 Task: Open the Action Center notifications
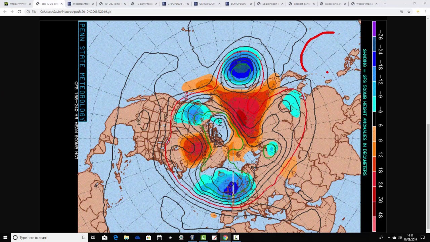[x=423, y=238]
